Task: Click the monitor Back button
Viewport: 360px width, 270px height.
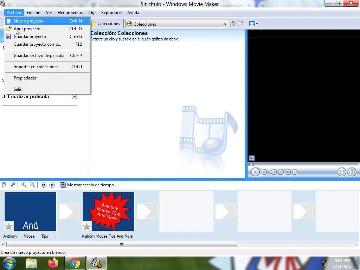Action: tap(274, 172)
